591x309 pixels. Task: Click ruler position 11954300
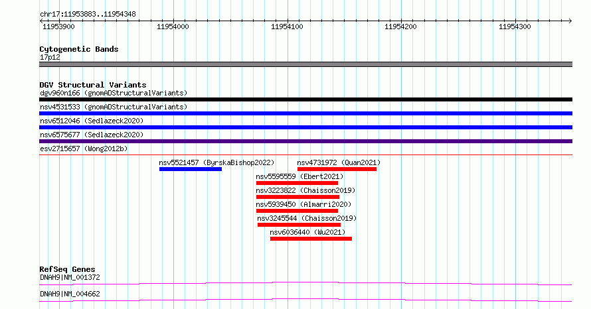515,27
